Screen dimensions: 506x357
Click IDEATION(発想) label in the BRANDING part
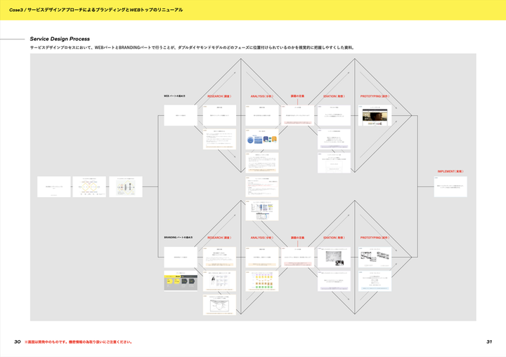334,238
